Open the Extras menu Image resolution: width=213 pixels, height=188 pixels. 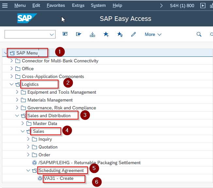pos(78,6)
